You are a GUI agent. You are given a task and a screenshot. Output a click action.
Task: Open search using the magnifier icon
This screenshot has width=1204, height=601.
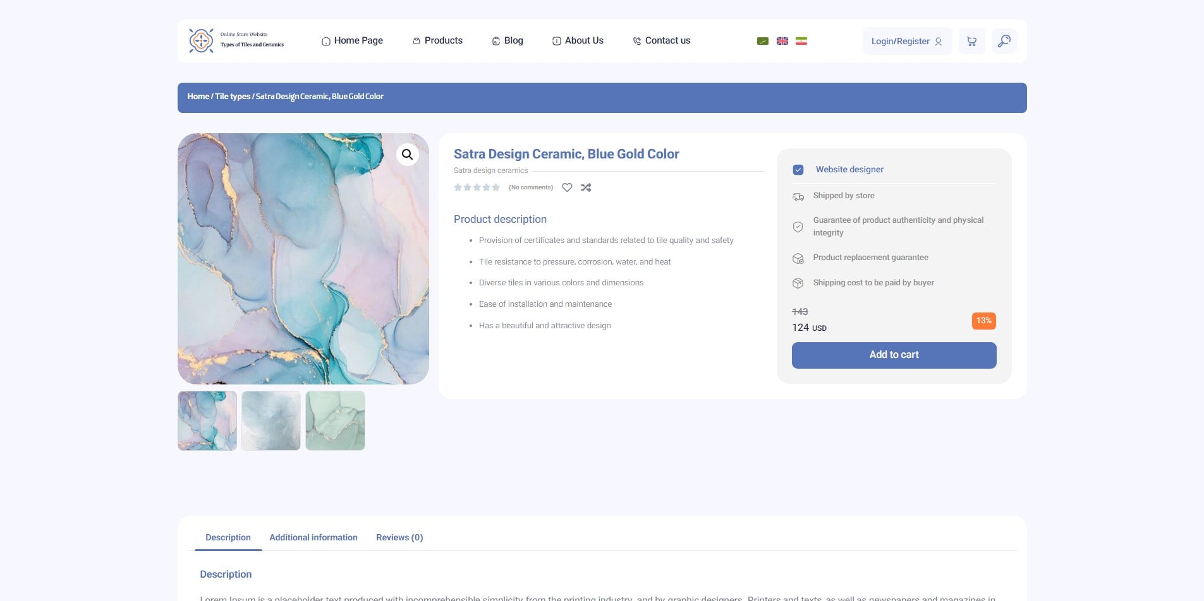coord(1004,42)
